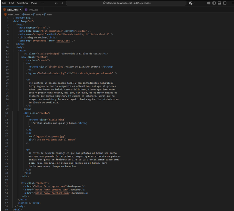Toggle the bottom panel
234x211 pixels.
pyautogui.click(x=219, y=3)
